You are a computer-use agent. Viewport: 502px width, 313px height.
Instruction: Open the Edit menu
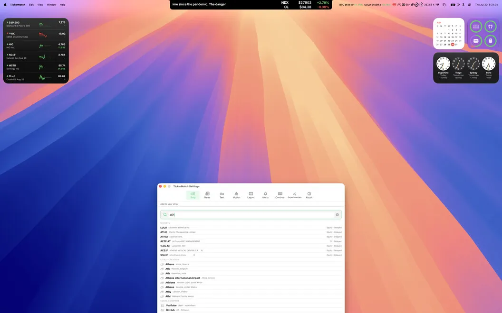31,4
